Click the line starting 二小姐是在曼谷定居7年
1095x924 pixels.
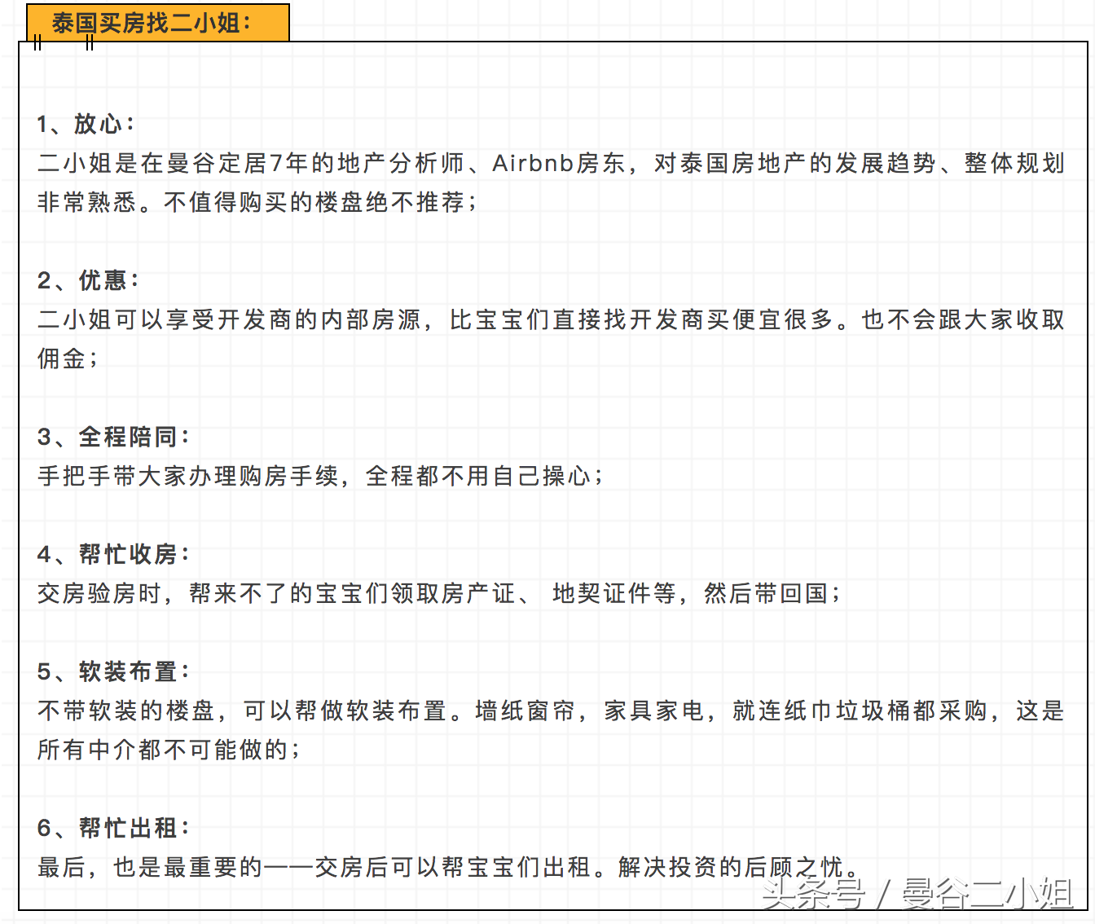pyautogui.click(x=552, y=163)
